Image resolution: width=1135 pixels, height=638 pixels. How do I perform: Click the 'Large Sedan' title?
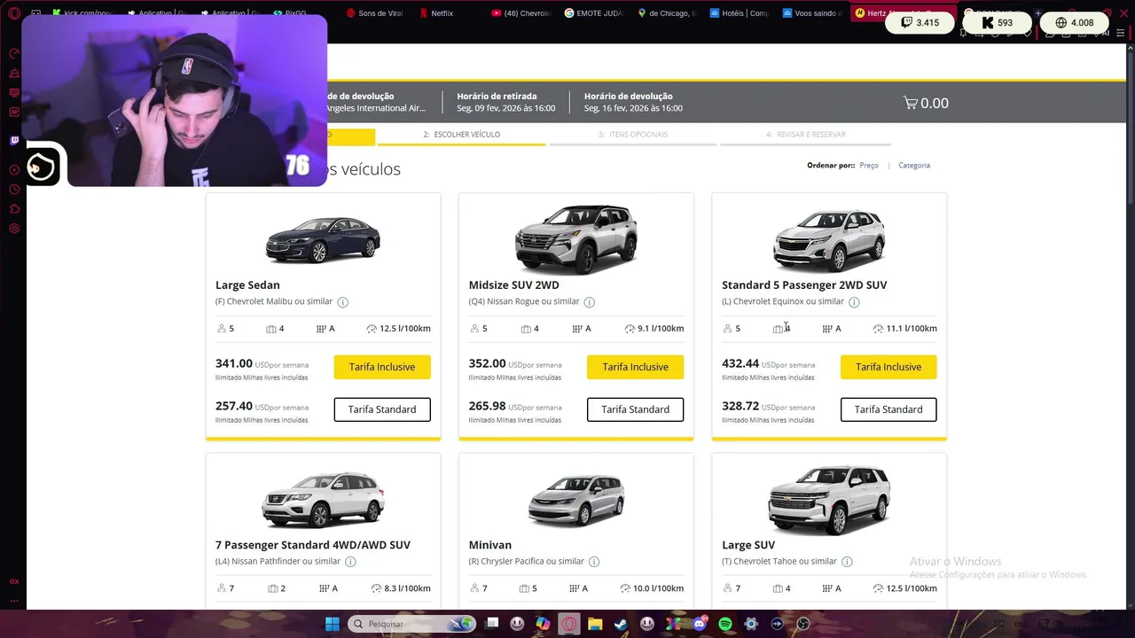247,285
